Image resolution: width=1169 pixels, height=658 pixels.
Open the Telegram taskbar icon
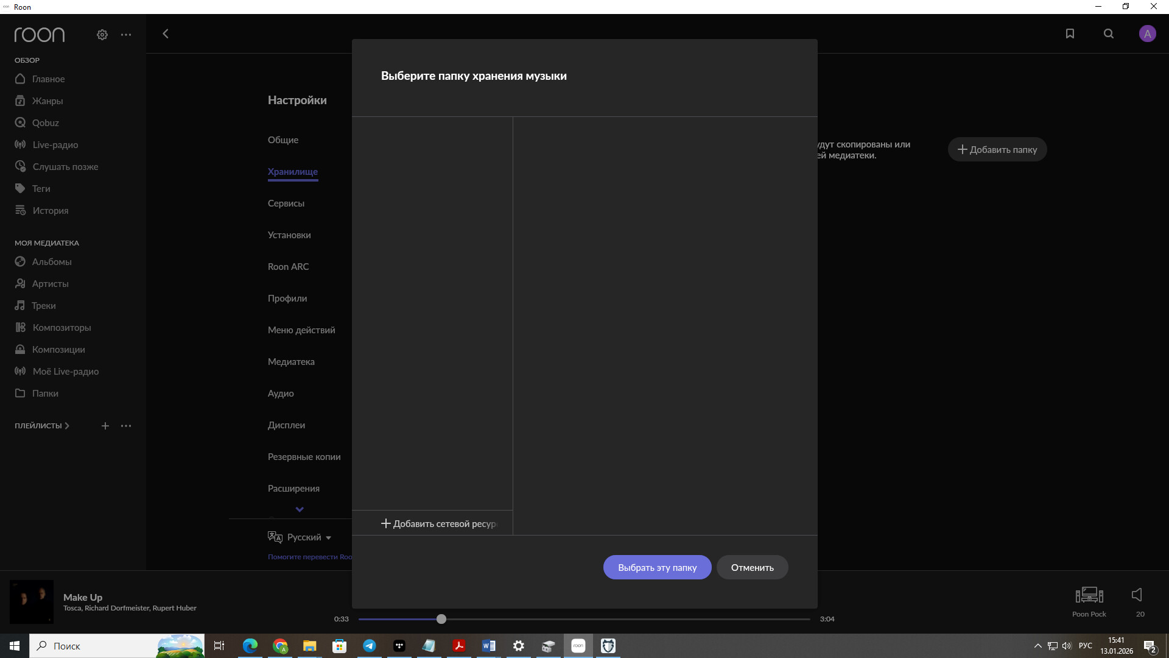tap(370, 646)
